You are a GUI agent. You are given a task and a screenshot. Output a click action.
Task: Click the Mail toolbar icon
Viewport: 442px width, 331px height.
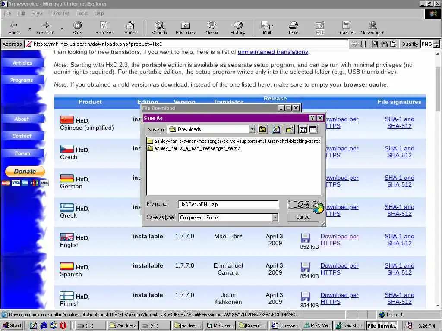tap(265, 28)
